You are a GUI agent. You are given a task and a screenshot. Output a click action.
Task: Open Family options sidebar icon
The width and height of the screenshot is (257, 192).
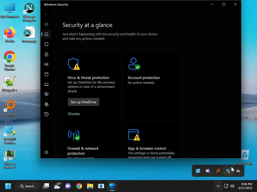(46, 104)
